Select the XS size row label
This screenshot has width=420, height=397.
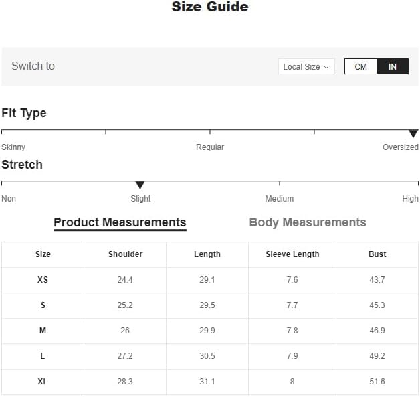click(x=43, y=280)
